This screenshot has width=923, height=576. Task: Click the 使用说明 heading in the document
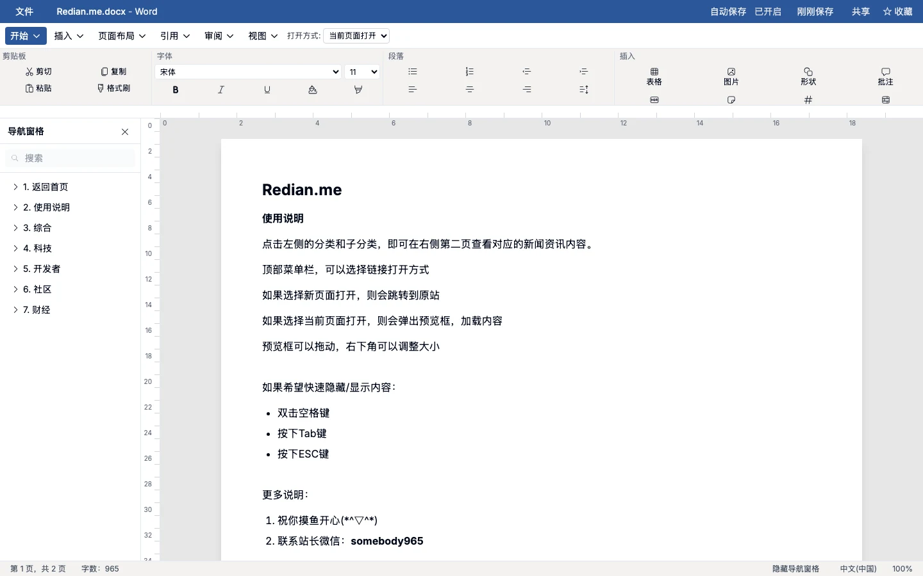pyautogui.click(x=283, y=218)
